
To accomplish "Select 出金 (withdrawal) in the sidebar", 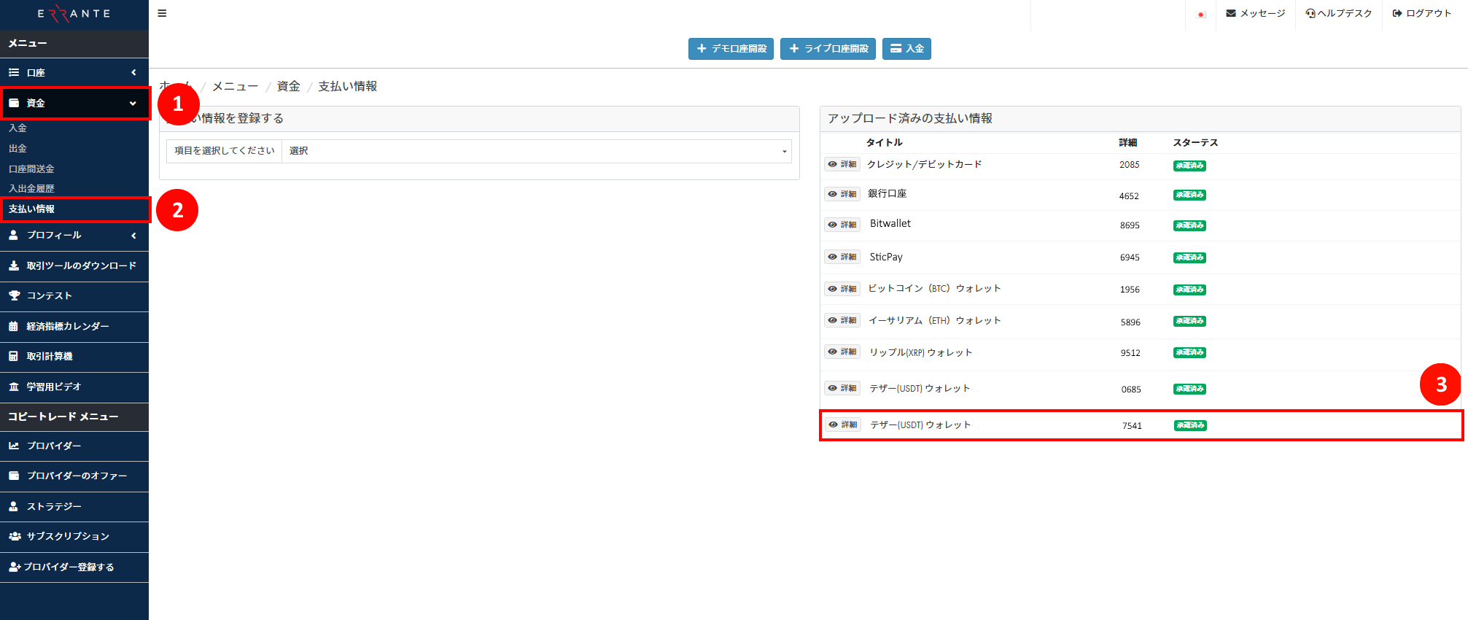I will 18,148.
